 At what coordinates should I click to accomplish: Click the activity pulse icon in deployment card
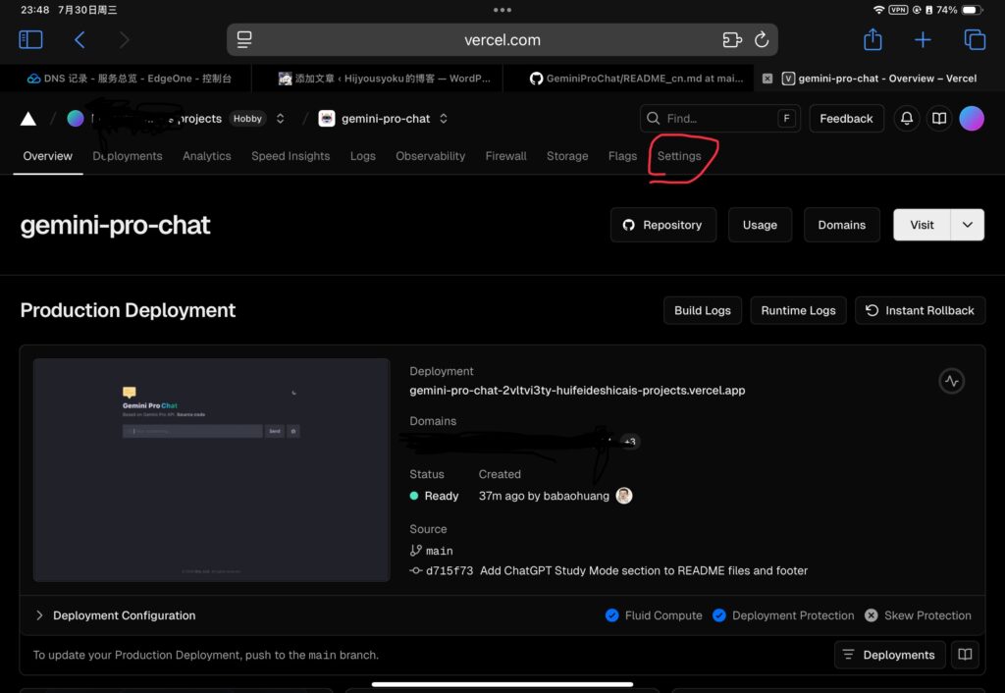(x=952, y=382)
